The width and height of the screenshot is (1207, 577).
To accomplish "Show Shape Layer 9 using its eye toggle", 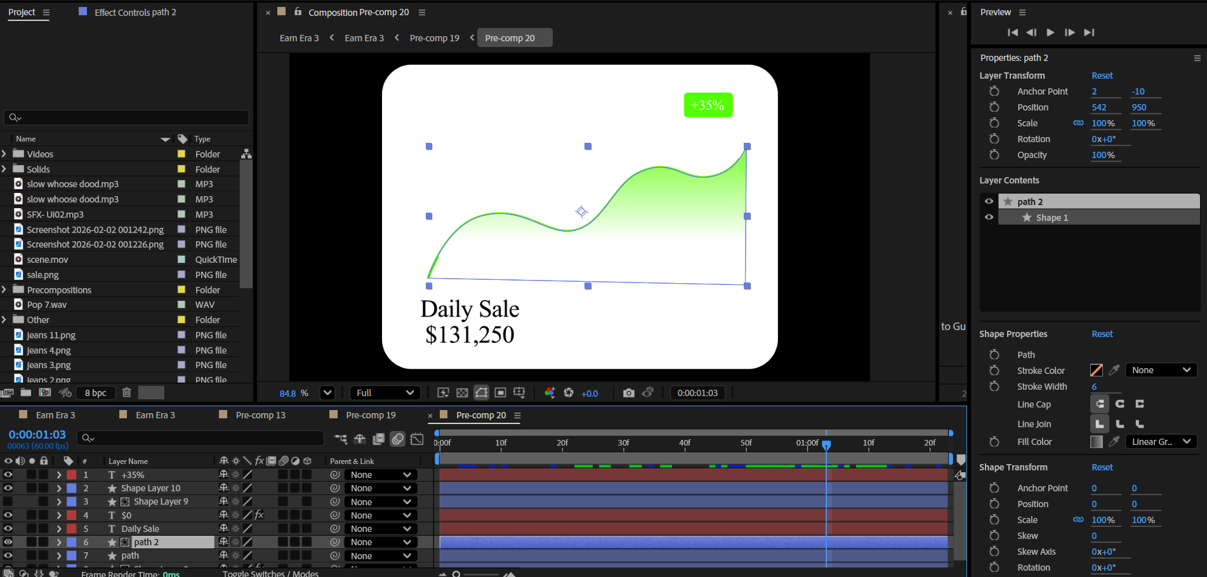I will tap(8, 501).
